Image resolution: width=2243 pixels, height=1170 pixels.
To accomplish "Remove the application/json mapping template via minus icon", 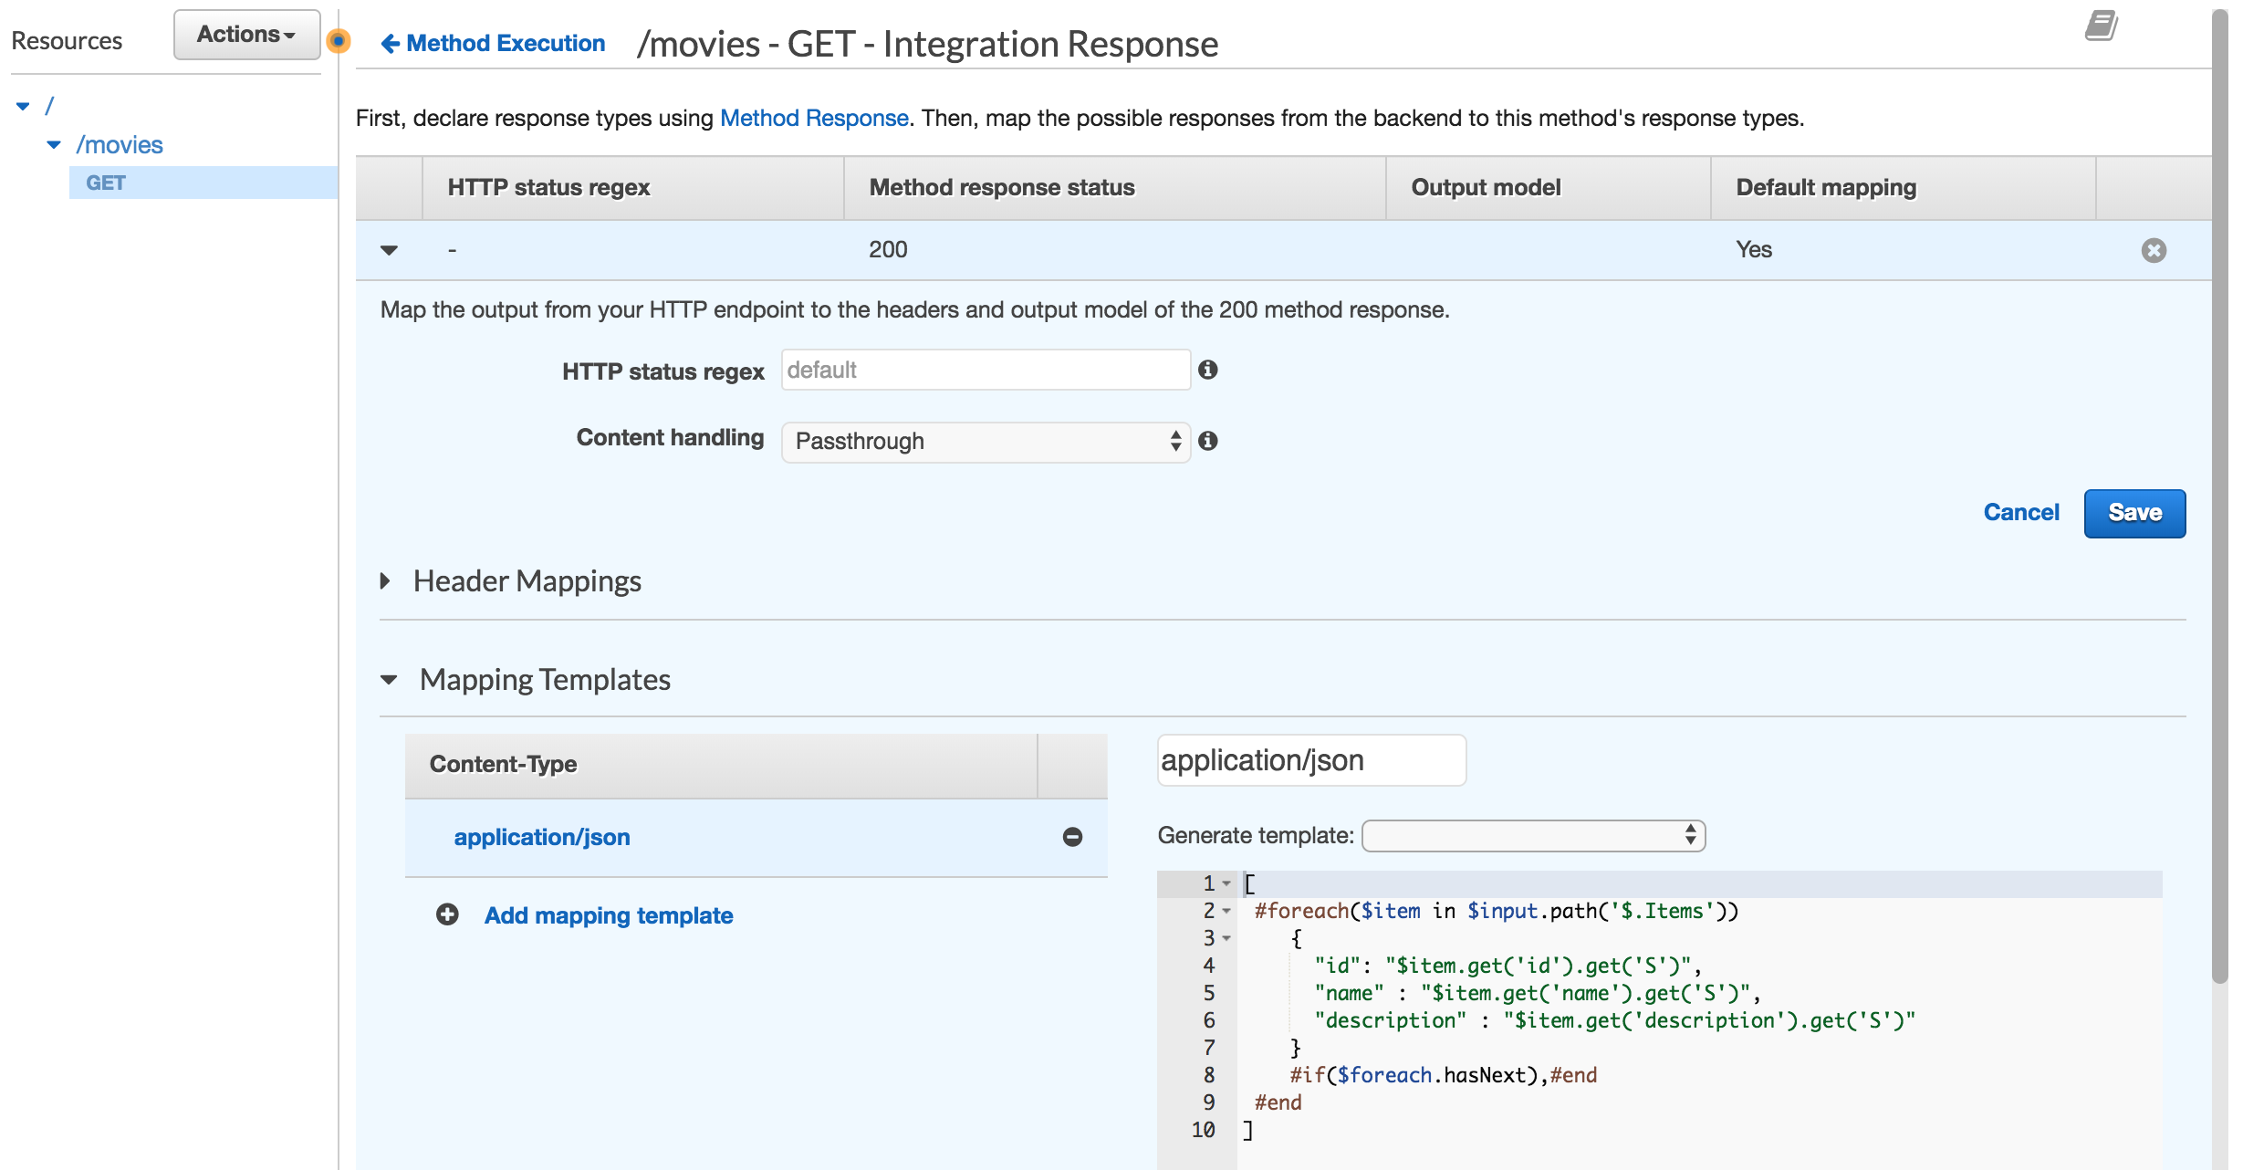I will [x=1073, y=835].
